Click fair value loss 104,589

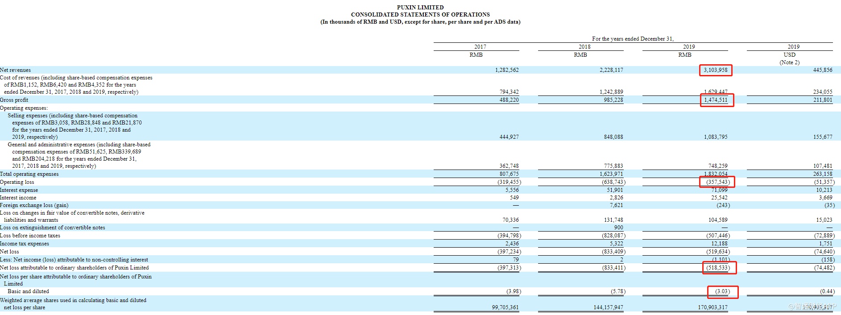coord(718,220)
